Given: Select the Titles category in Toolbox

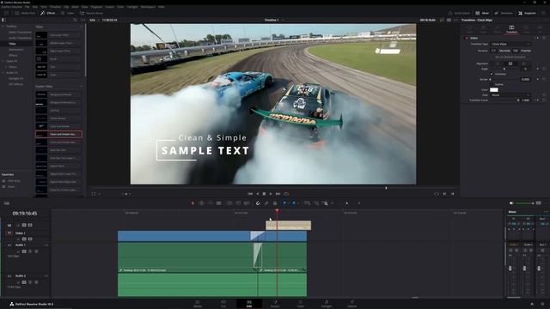Looking at the screenshot, I should (x=12, y=44).
